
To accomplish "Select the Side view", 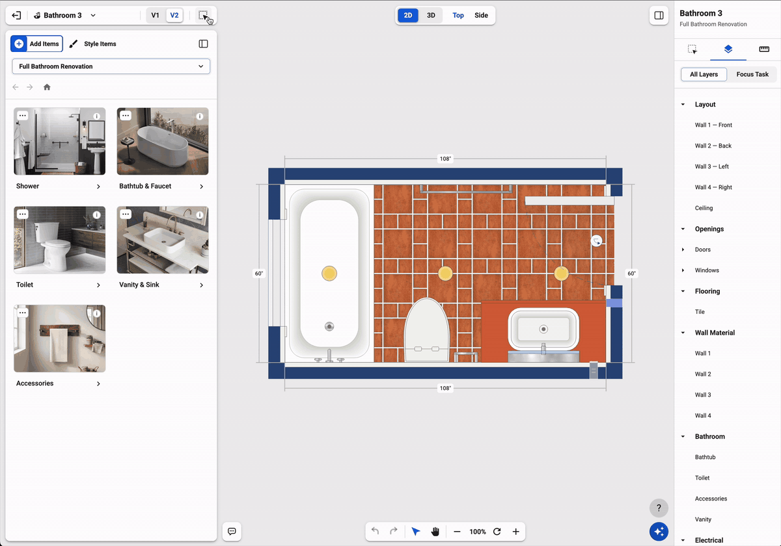I will (x=481, y=16).
